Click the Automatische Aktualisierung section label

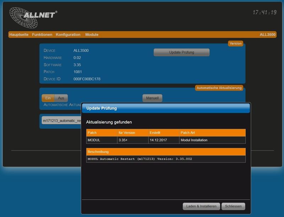(219, 88)
